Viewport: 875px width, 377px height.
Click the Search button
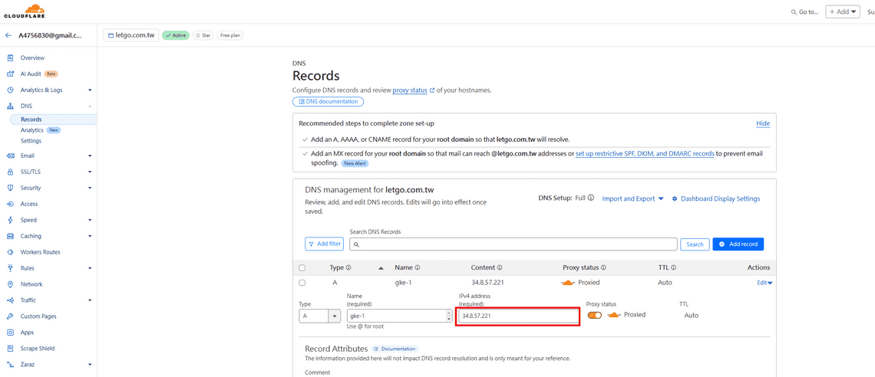695,244
